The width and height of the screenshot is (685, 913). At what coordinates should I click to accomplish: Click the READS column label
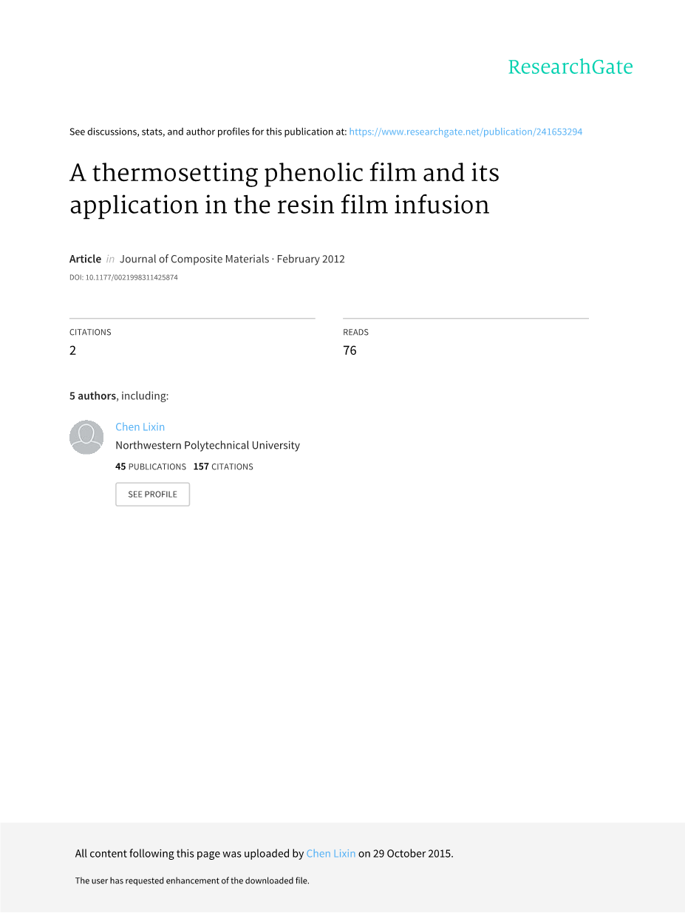click(x=355, y=332)
